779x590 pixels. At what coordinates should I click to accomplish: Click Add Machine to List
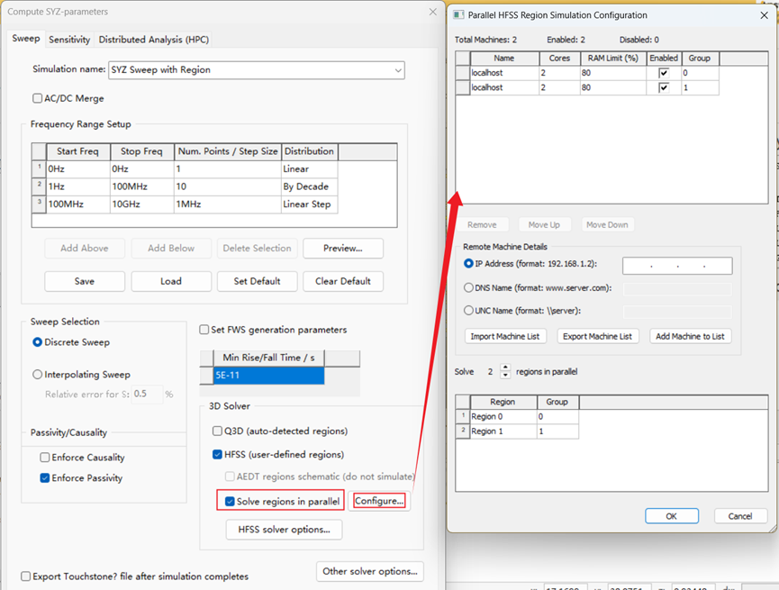(x=690, y=336)
